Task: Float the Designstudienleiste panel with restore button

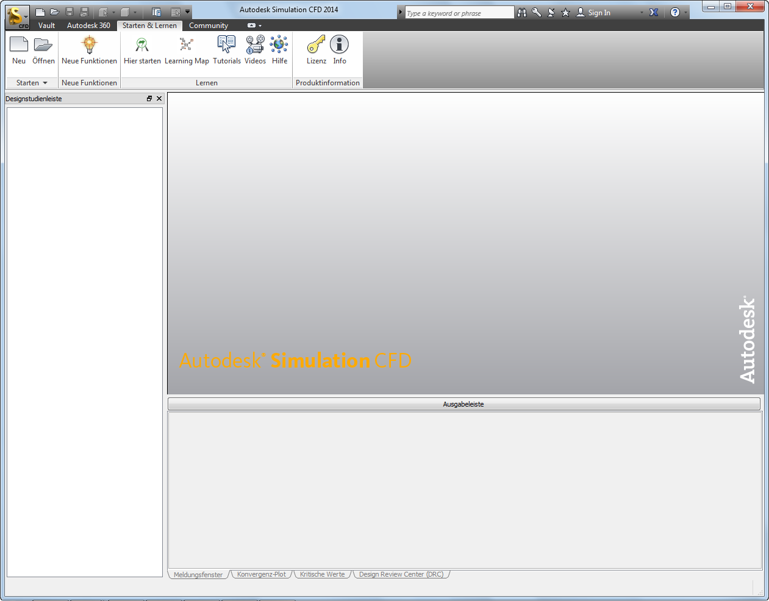Action: [149, 98]
